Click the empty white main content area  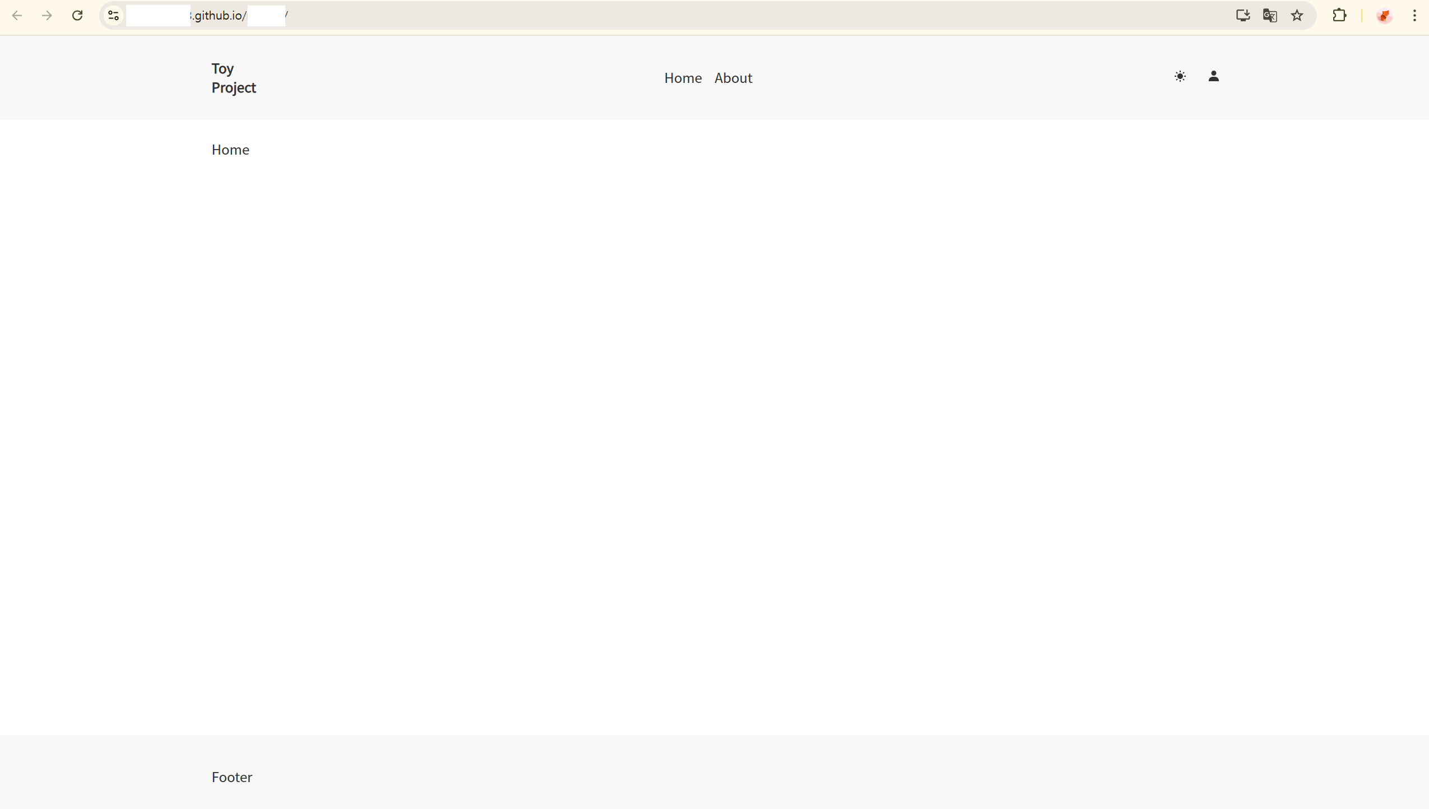(x=714, y=426)
